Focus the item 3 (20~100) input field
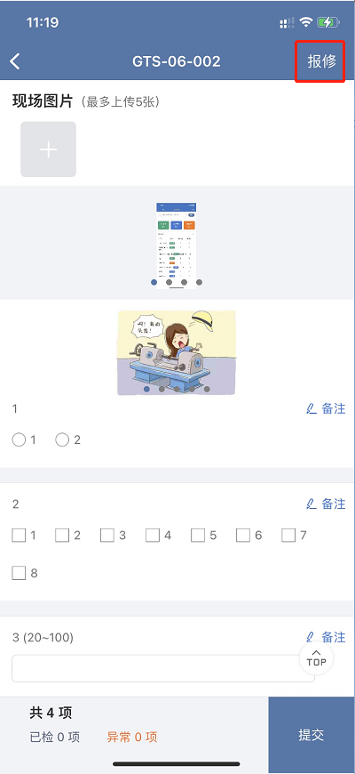355x774 pixels. pos(163,668)
